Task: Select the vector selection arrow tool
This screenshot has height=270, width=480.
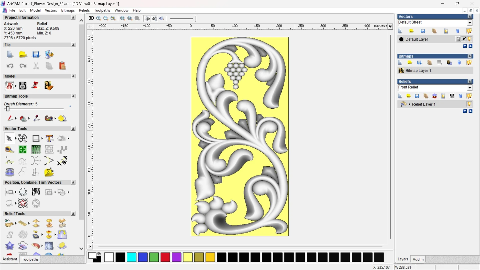Action: click(x=9, y=138)
